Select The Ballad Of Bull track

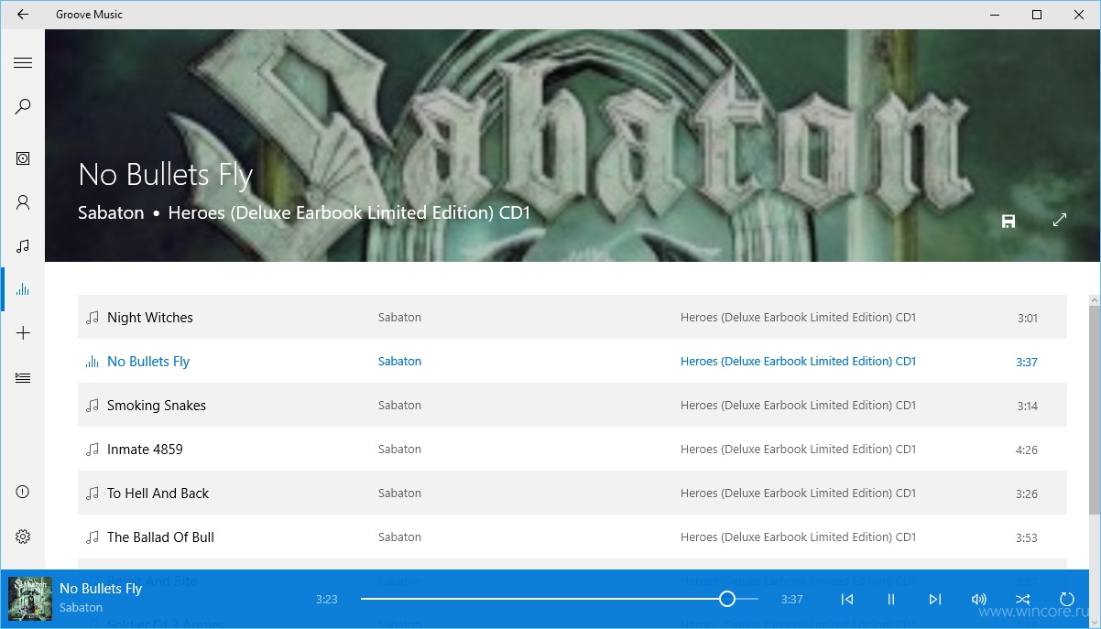572,537
